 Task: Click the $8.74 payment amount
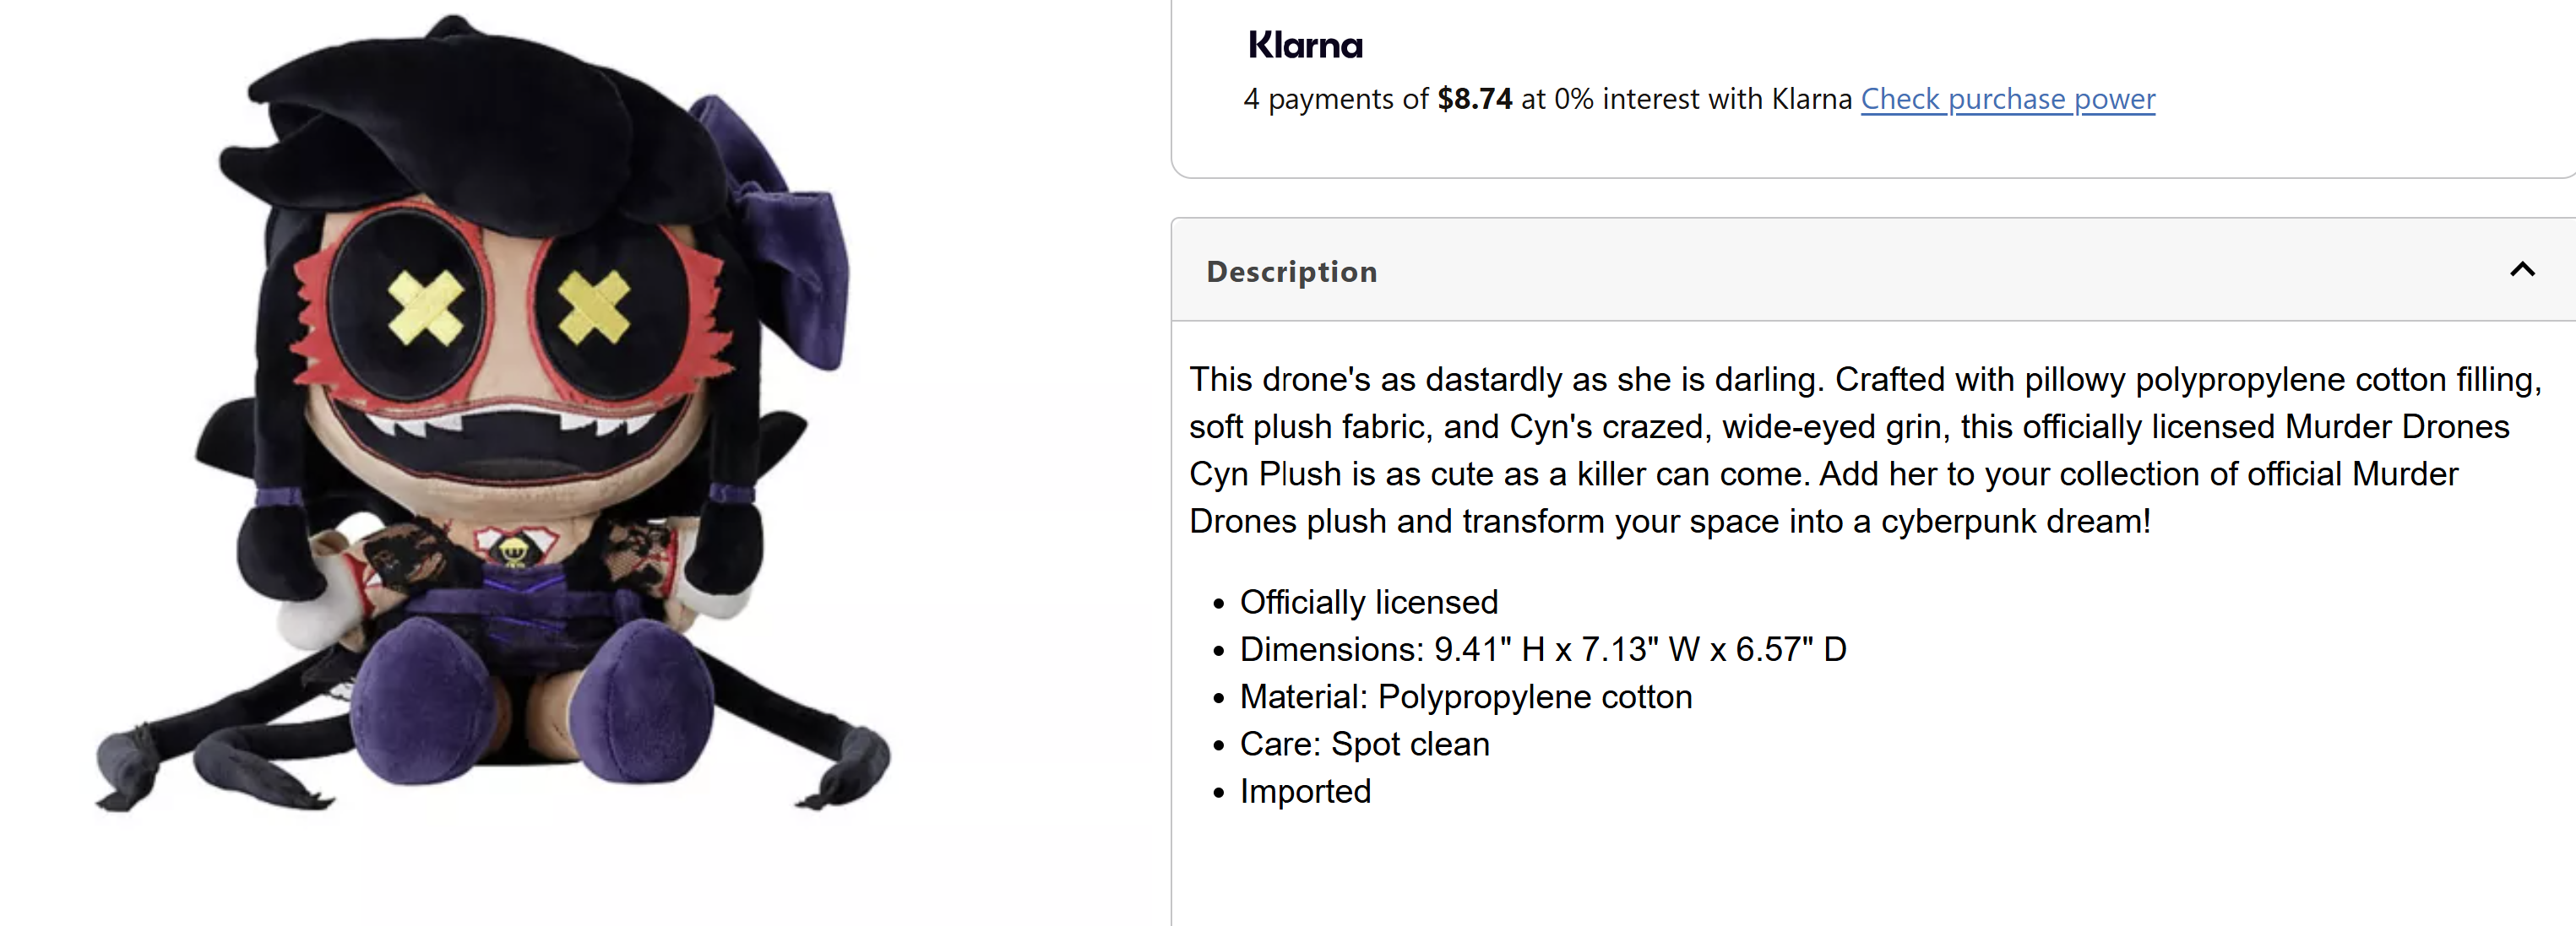pyautogui.click(x=1474, y=99)
